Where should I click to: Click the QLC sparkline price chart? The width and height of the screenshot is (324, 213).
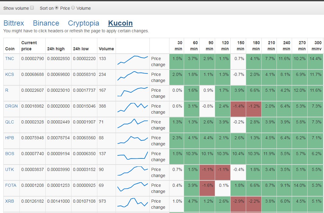click(x=133, y=123)
